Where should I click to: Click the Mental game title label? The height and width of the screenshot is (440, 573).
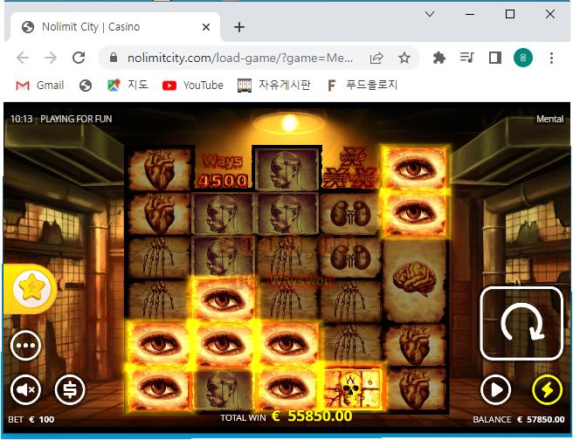(x=549, y=119)
